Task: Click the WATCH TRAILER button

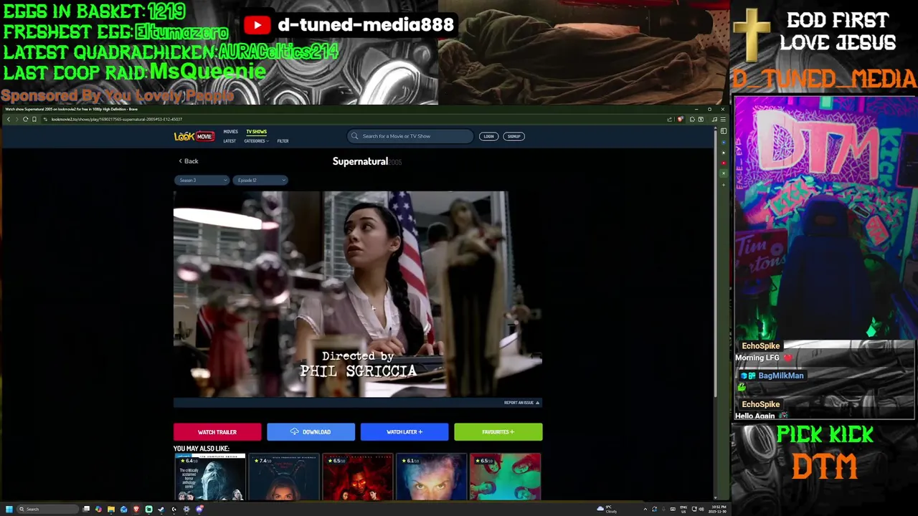Action: coord(217,432)
